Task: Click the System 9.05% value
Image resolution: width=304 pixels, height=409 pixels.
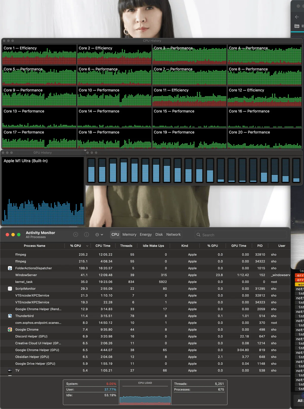Action: pos(111,384)
